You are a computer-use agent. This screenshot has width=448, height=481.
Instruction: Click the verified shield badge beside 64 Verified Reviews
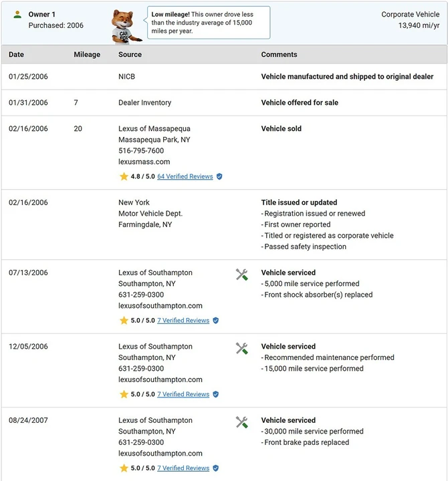[219, 176]
